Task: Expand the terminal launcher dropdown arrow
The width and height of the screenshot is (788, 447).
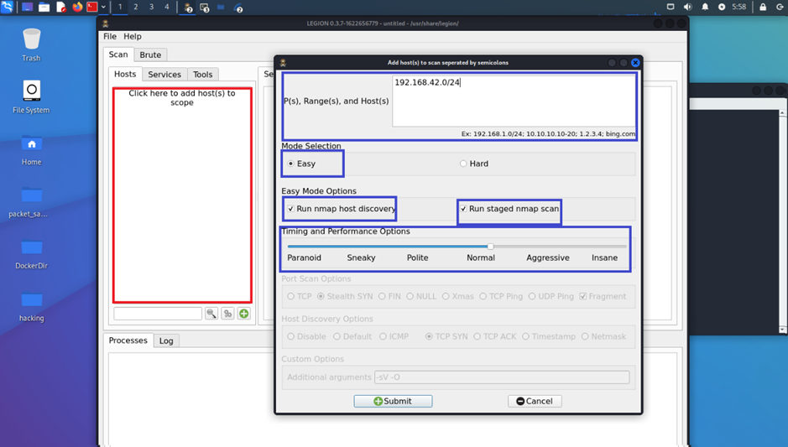Action: (103, 7)
